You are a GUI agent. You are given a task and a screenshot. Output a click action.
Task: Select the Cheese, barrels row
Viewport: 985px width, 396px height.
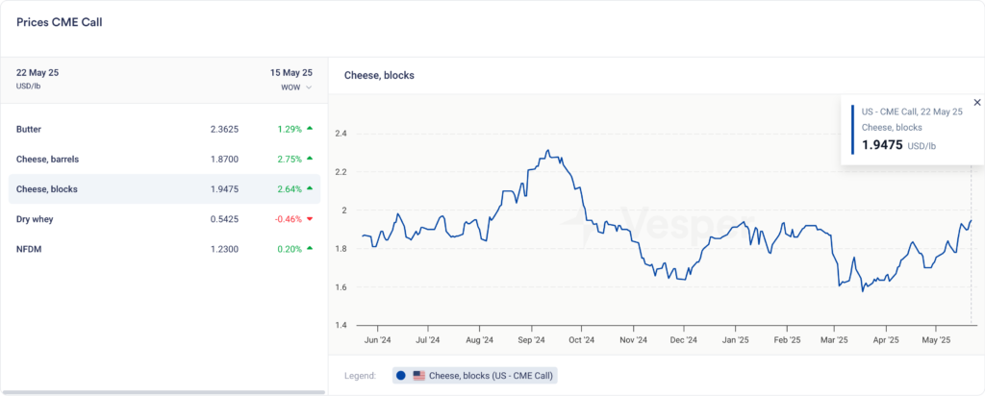point(167,159)
